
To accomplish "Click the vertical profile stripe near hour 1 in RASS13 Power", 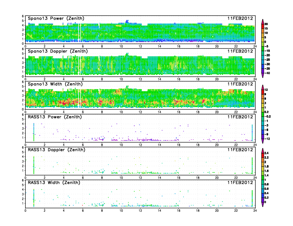I will 34,132.
